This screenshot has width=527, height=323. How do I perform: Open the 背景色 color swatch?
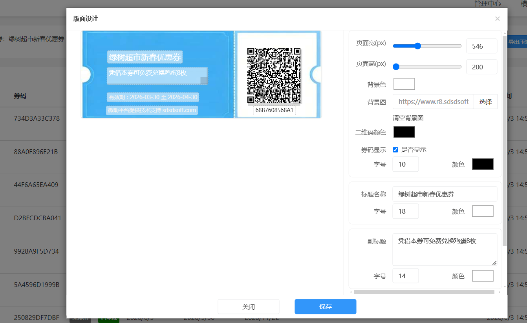pyautogui.click(x=404, y=84)
